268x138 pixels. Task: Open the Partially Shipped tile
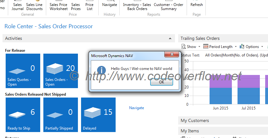pyautogui.click(x=61, y=115)
